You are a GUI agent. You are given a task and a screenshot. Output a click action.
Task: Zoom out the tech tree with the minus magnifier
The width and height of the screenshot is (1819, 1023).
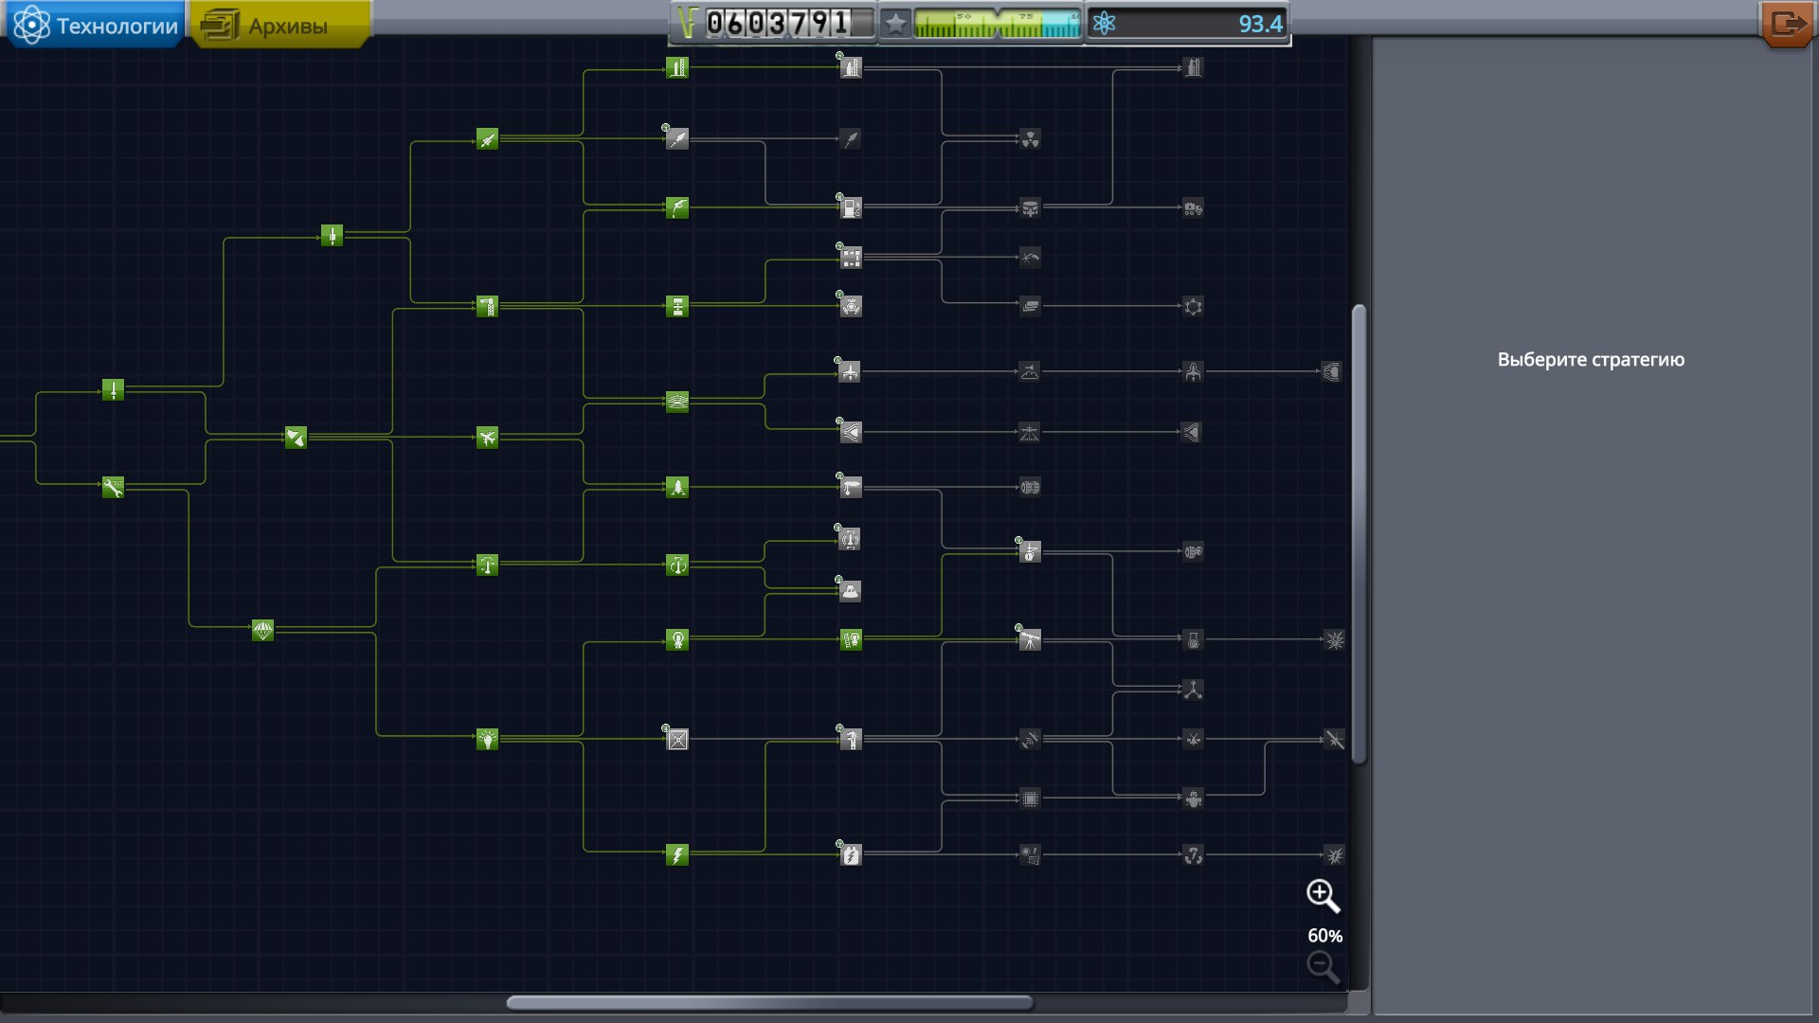[x=1323, y=967]
